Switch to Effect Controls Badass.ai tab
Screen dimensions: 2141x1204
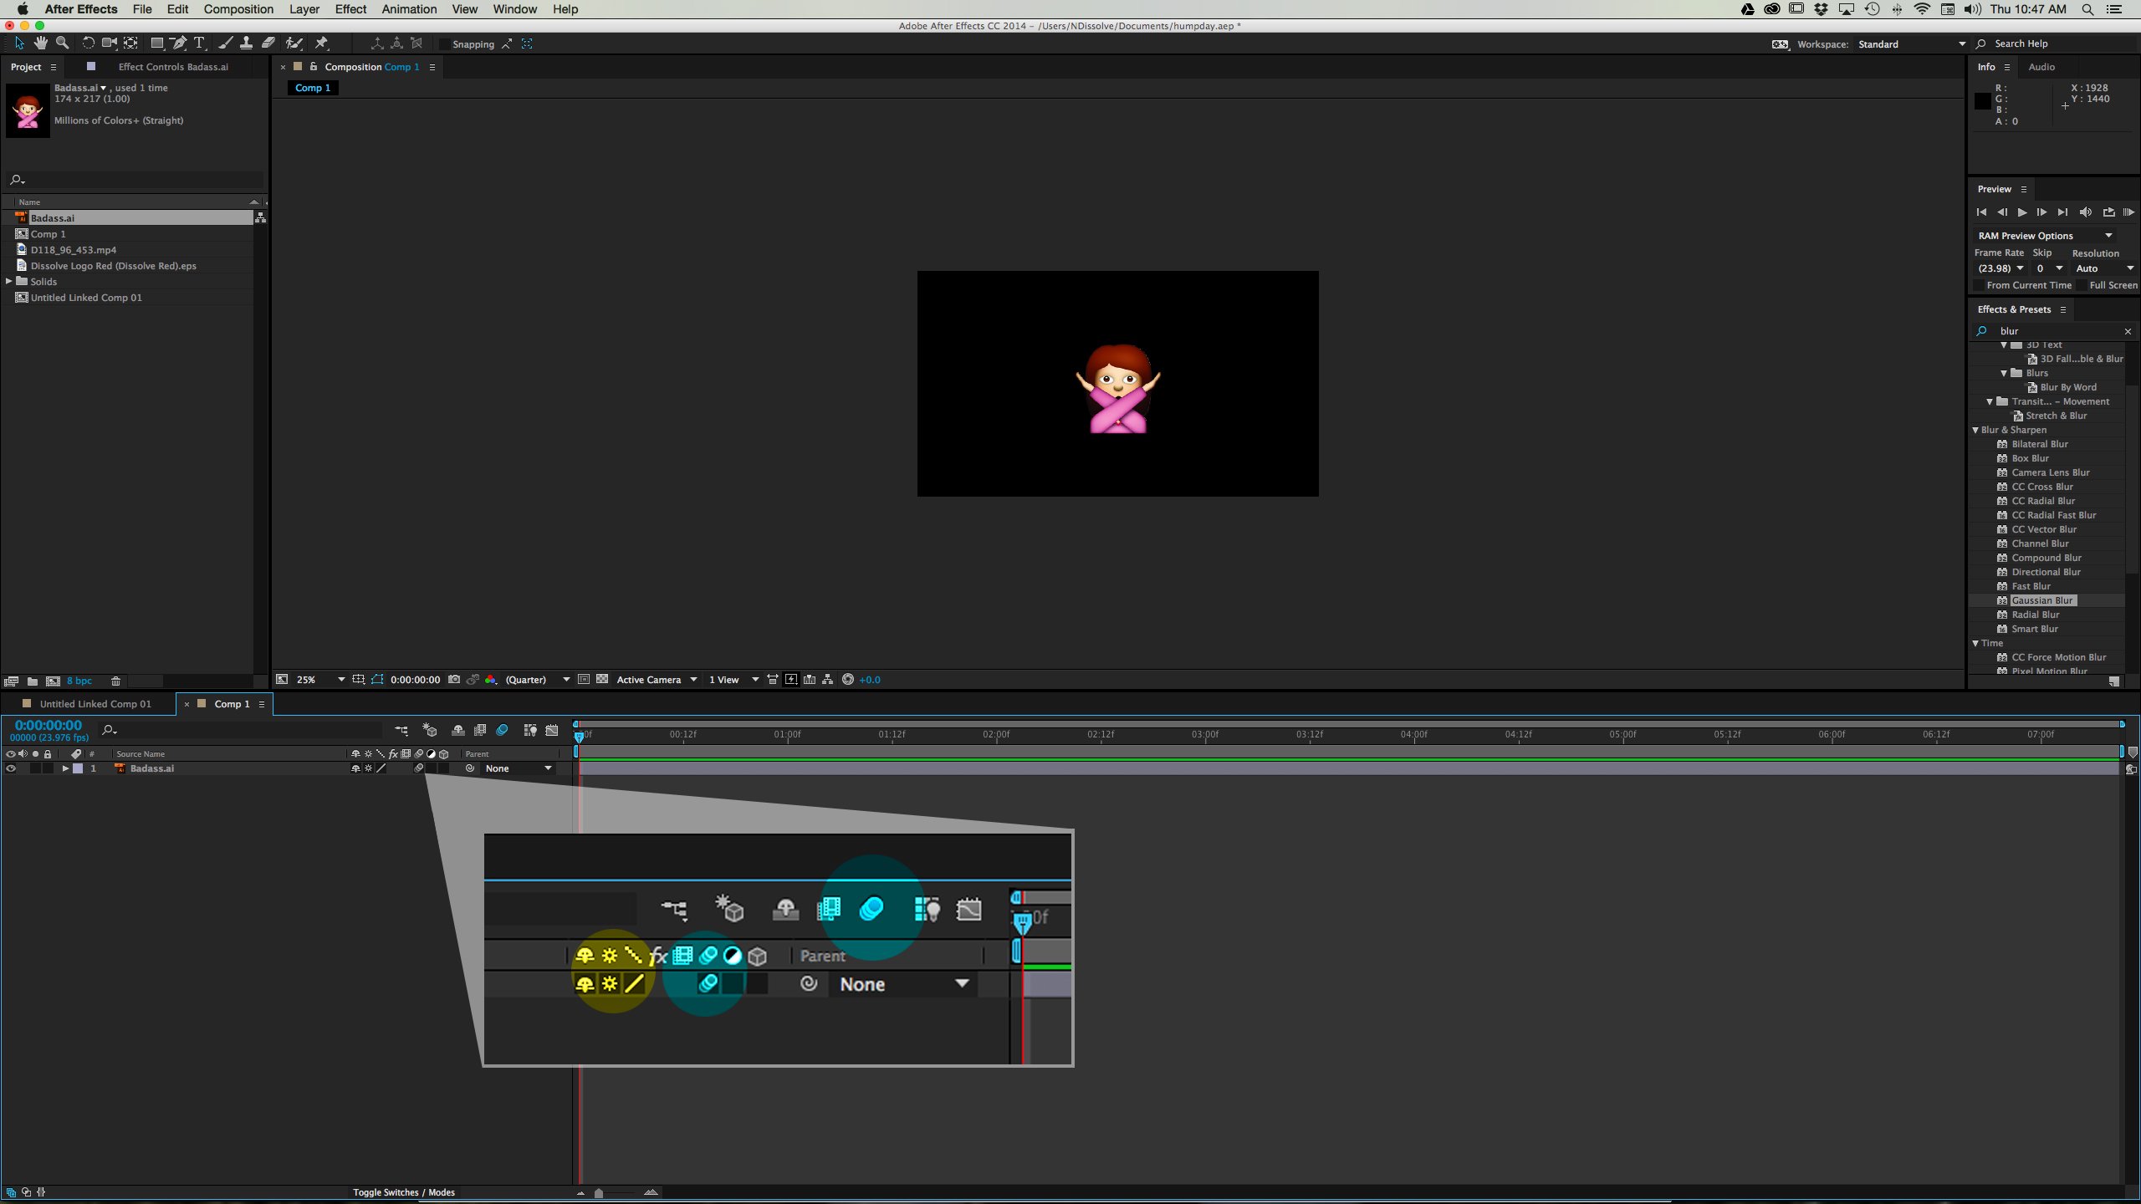point(173,67)
